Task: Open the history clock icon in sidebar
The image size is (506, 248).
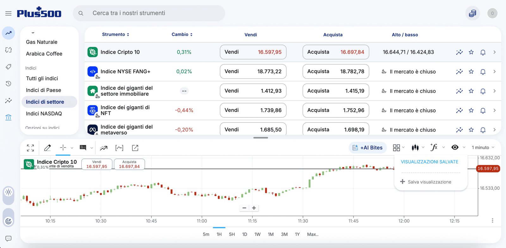Action: click(9, 84)
